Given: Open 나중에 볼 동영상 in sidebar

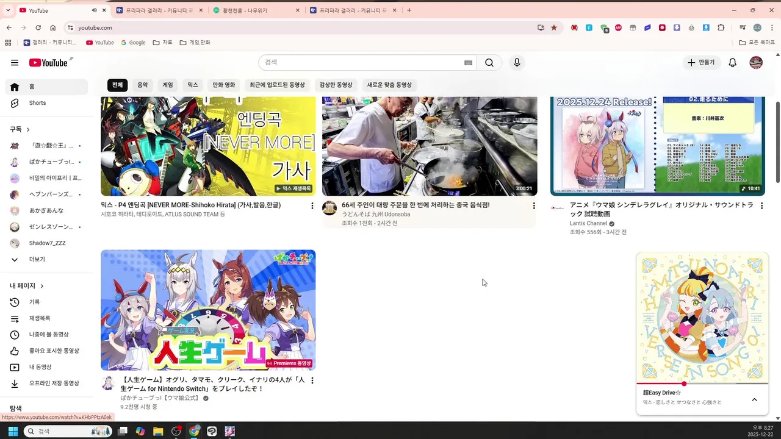Looking at the screenshot, I should coord(46,335).
